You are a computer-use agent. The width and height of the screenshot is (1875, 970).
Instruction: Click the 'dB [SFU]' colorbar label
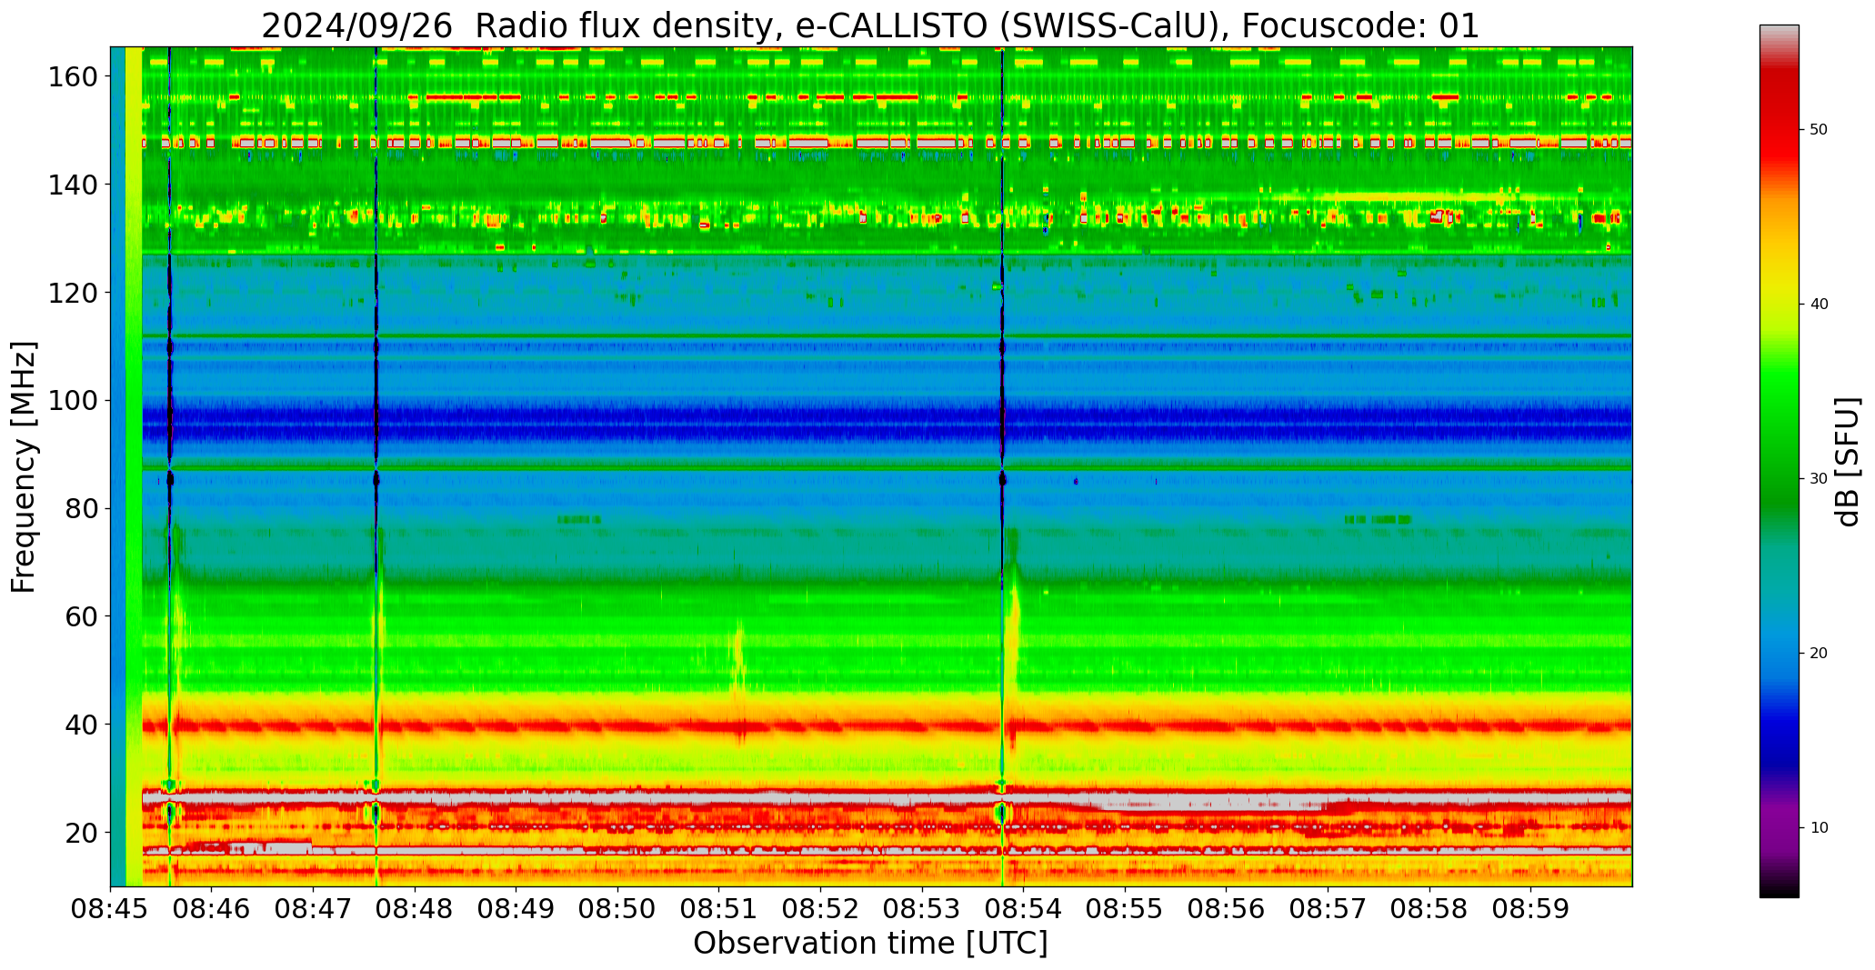tap(1847, 461)
